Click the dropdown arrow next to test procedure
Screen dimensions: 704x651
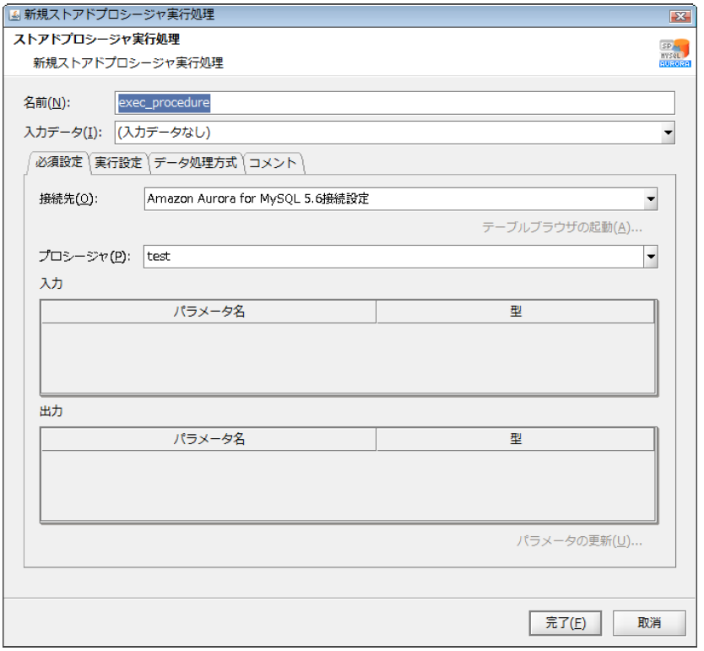coord(652,256)
